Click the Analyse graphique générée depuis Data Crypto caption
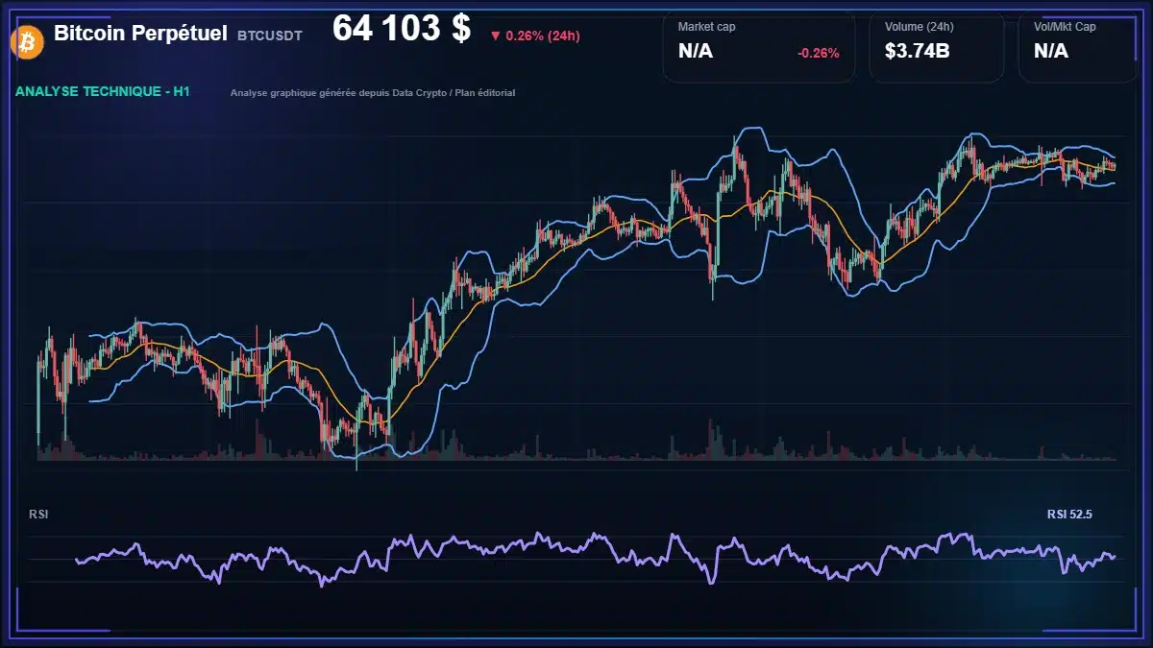The height and width of the screenshot is (648, 1153). [x=373, y=93]
